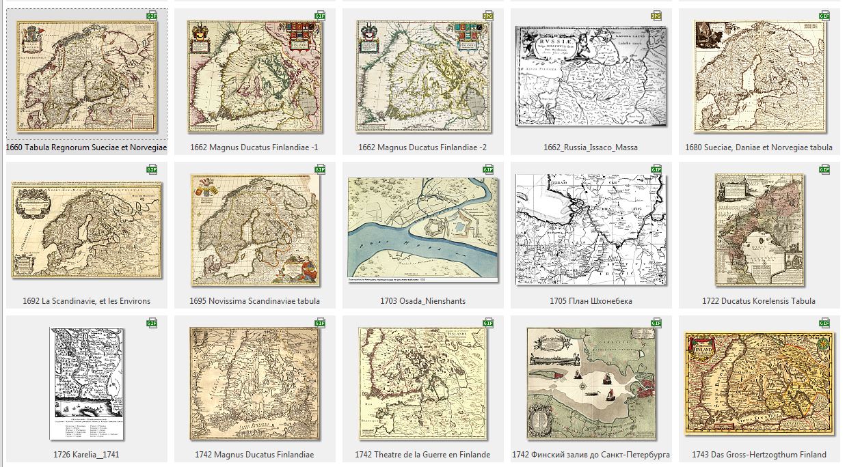The width and height of the screenshot is (847, 467).
Task: Select the 1695 Novissima Scandinaviae tabula thumbnail
Action: [254, 229]
